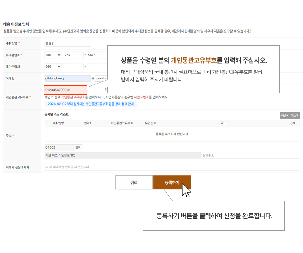Open the 2026-02-02 검증 강화 정책 안내 link
The height and width of the screenshot is (253, 303).
pos(91,104)
